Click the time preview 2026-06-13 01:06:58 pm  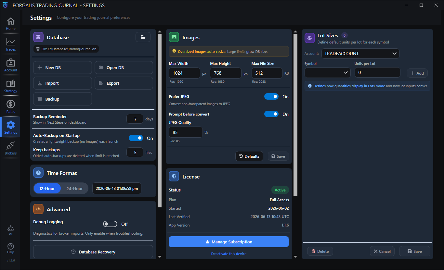tap(117, 189)
